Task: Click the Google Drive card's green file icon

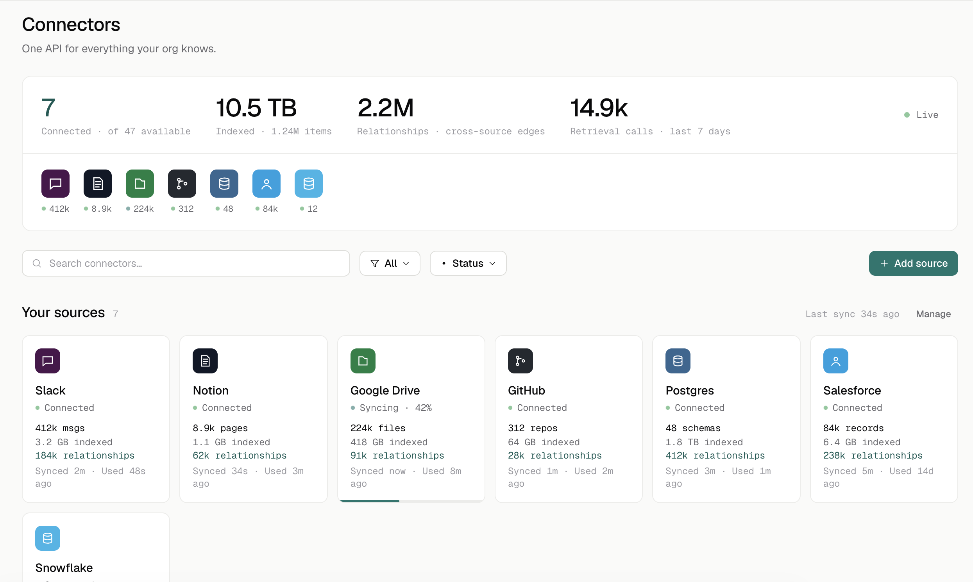Action: coord(363,361)
